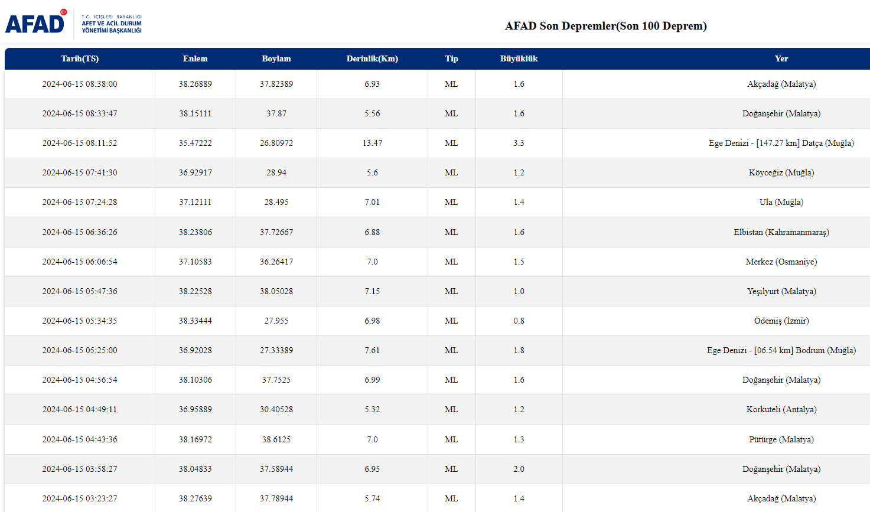Viewport: 870px width, 512px height.
Task: Select the date 2024-06-15 04:49:11
Action: click(80, 409)
